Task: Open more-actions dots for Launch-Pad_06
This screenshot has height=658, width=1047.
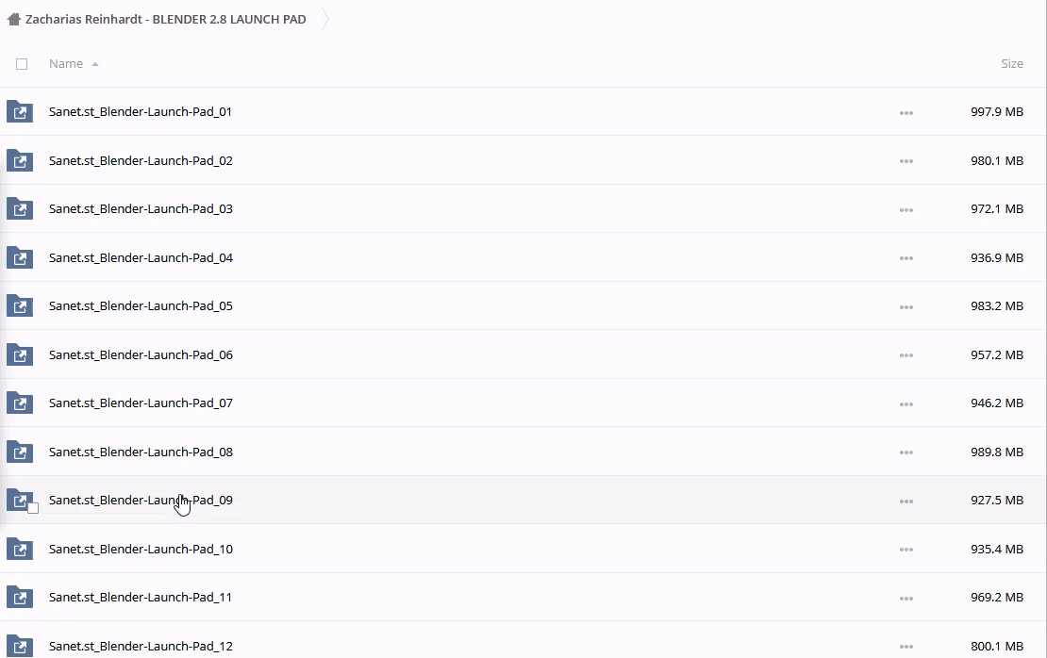Action: pyautogui.click(x=906, y=355)
